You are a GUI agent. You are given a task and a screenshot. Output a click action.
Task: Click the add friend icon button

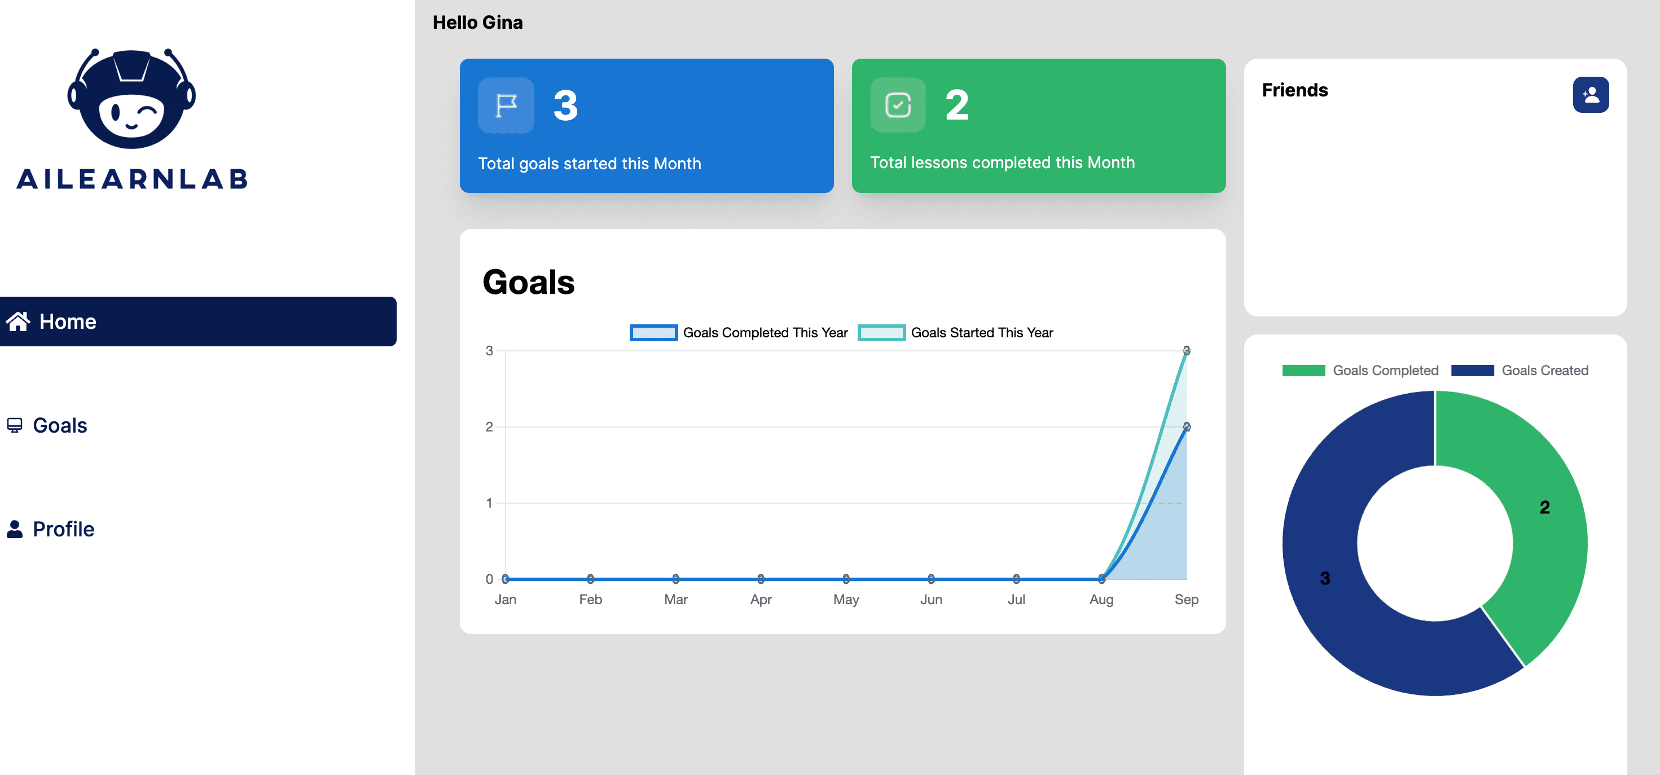click(1590, 95)
